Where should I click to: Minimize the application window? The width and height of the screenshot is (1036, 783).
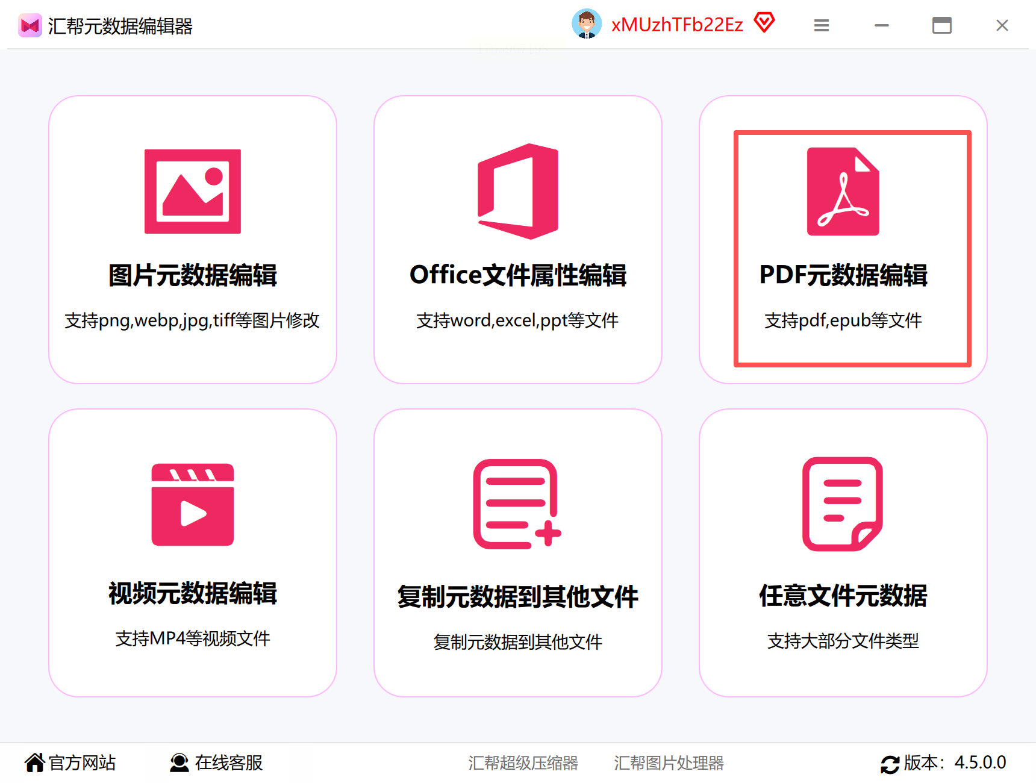click(882, 25)
